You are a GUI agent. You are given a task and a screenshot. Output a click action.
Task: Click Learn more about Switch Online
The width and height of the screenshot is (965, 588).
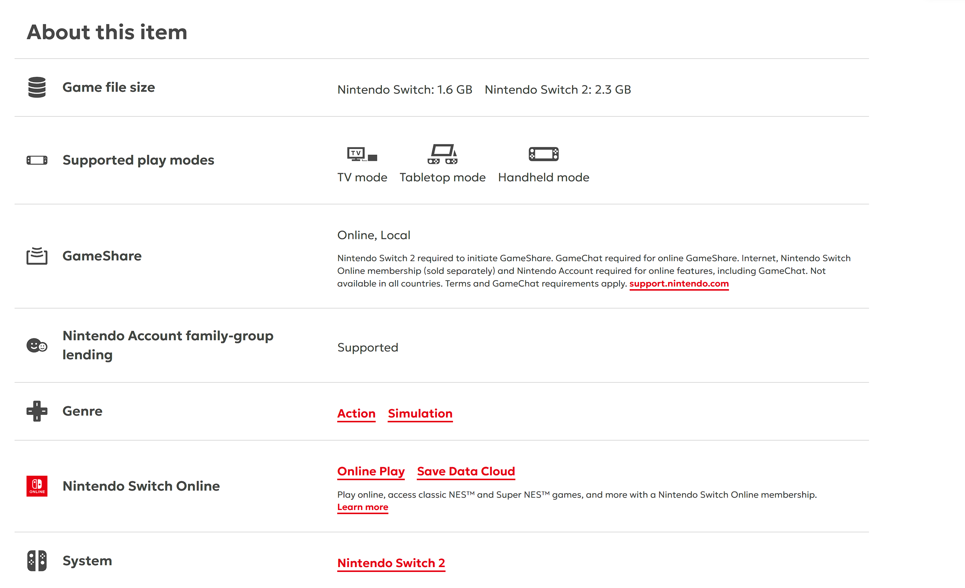362,507
